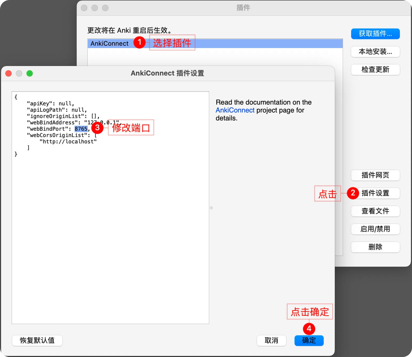Image resolution: width=412 pixels, height=357 pixels.
Task: Close the AnkiConnect 插件设置 dialog
Action: pyautogui.click(x=8, y=73)
